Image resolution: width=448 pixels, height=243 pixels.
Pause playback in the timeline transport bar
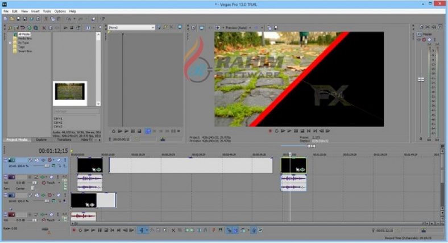[99, 230]
